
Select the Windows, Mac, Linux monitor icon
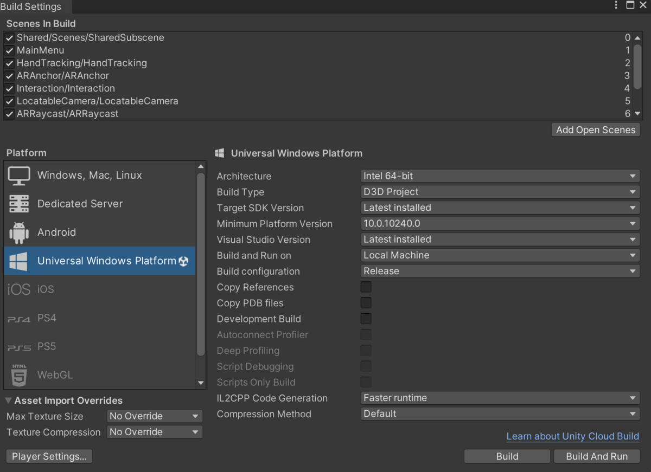pos(19,176)
